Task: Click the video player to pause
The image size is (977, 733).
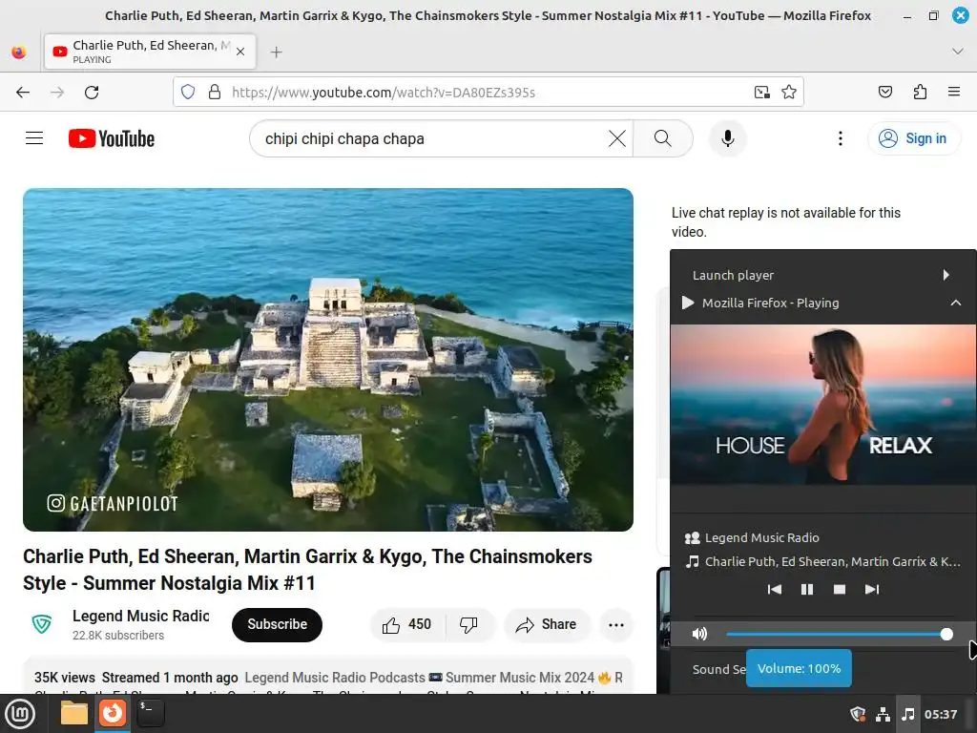Action: click(328, 360)
